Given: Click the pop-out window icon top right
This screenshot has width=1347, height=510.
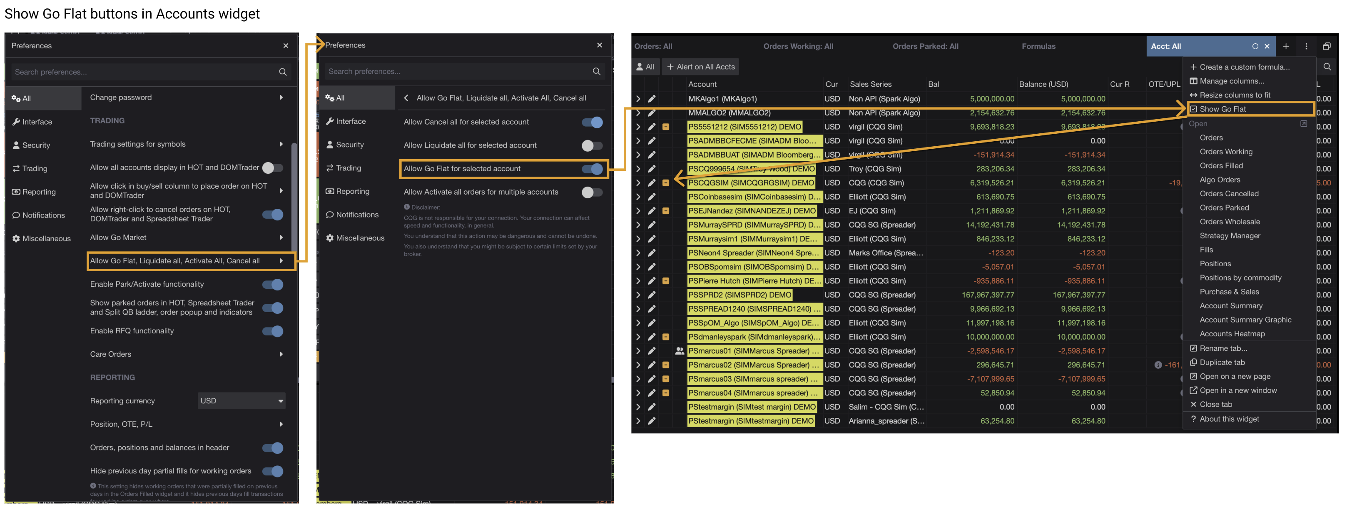Looking at the screenshot, I should click(1327, 47).
